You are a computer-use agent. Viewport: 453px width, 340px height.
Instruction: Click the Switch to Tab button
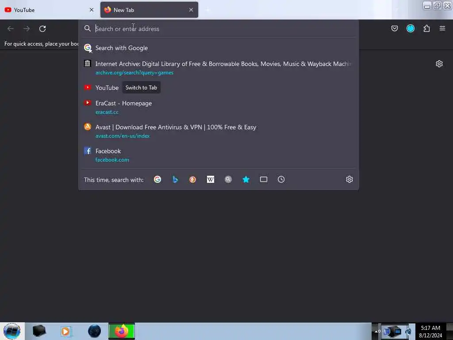tap(141, 88)
